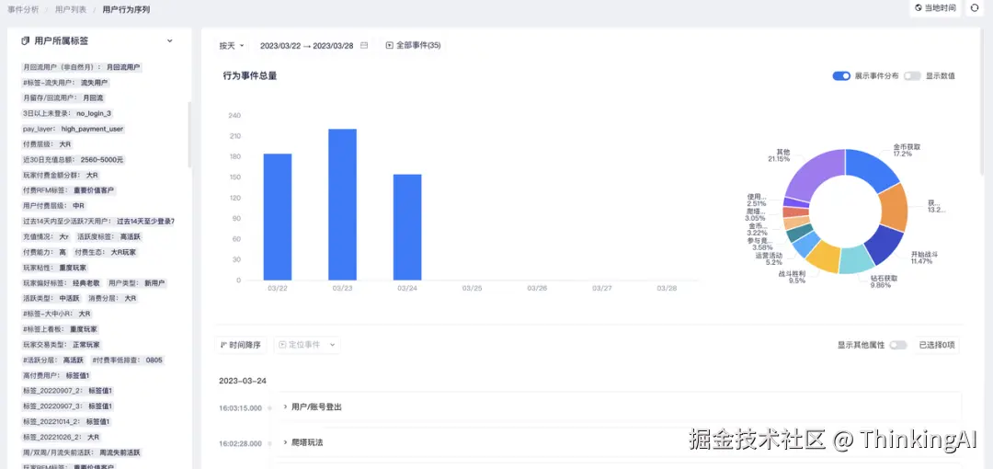993x469 pixels.
Task: Open the calendar icon after the date range
Action: click(364, 46)
